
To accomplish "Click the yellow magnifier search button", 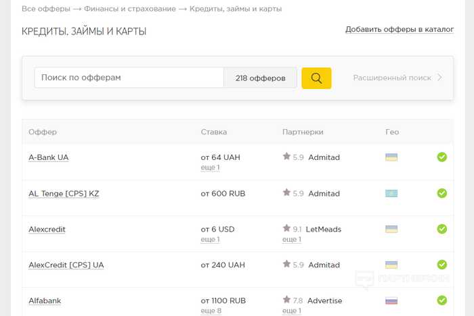I will click(x=316, y=78).
